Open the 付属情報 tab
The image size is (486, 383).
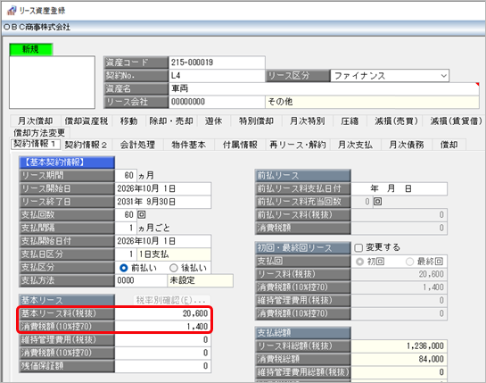pos(240,145)
